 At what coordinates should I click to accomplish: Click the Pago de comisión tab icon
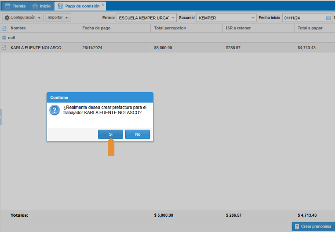[x=60, y=6]
